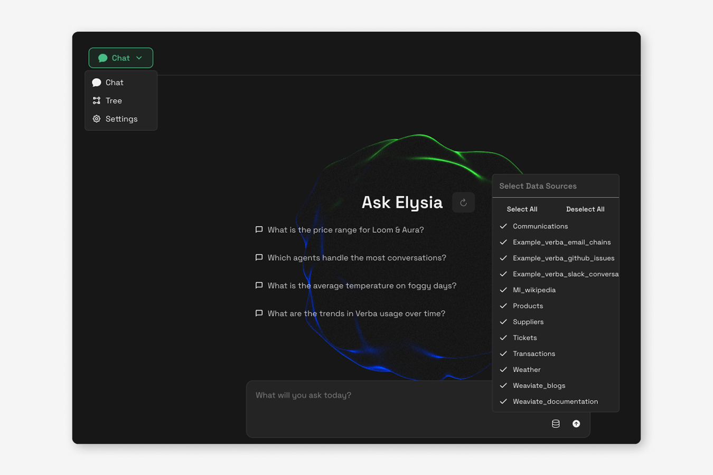Click the refresh icon beside Ask Elysia
713x475 pixels.
coord(463,202)
